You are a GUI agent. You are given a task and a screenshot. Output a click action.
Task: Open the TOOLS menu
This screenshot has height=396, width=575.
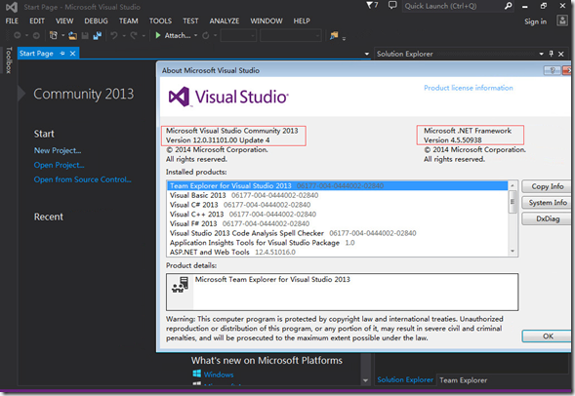click(x=160, y=20)
